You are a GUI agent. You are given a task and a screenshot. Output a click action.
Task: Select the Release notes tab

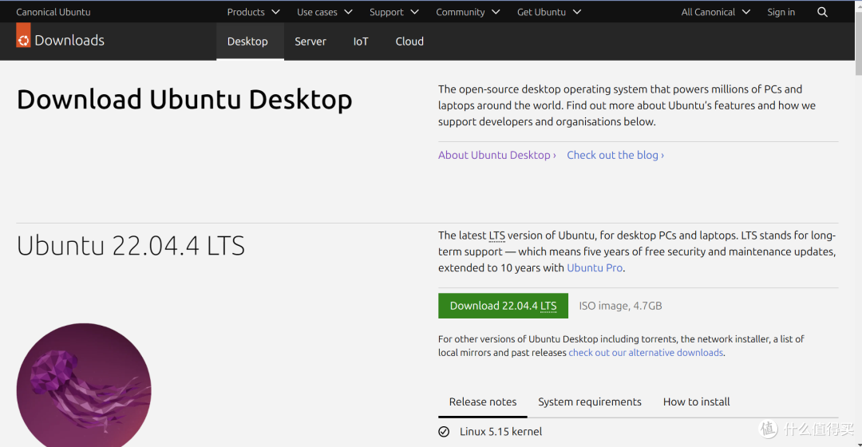tap(483, 402)
